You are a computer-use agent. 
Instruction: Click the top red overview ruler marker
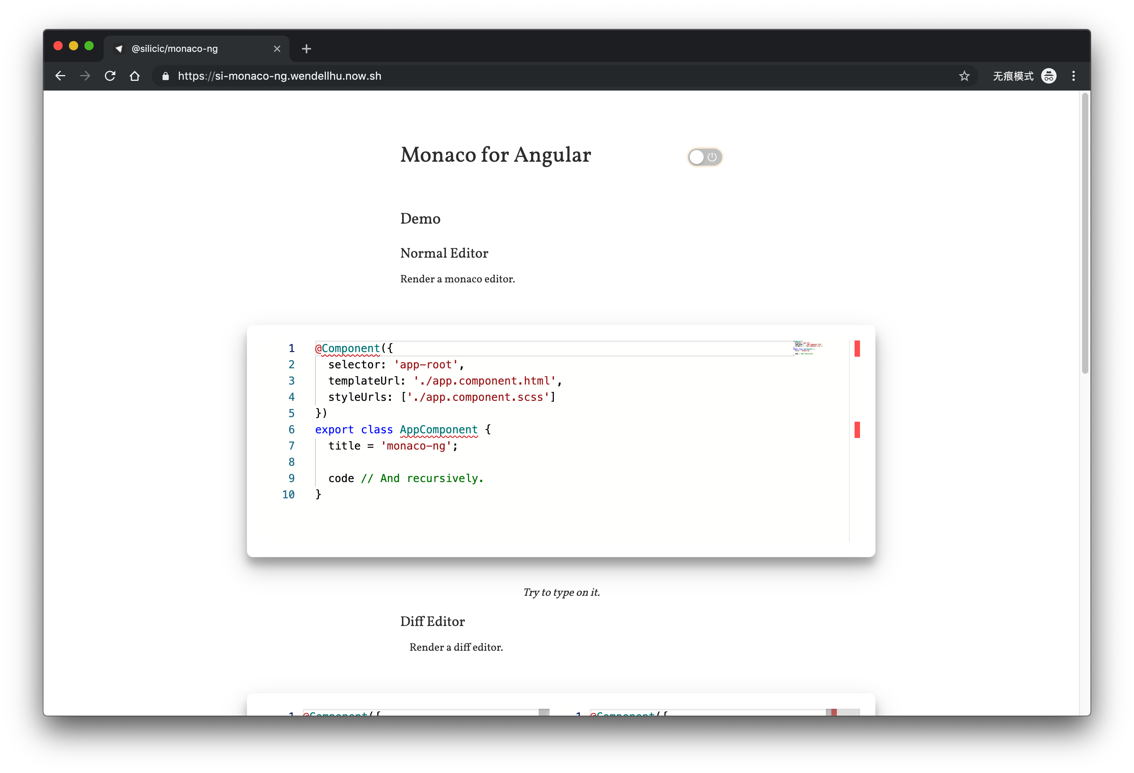click(x=857, y=349)
